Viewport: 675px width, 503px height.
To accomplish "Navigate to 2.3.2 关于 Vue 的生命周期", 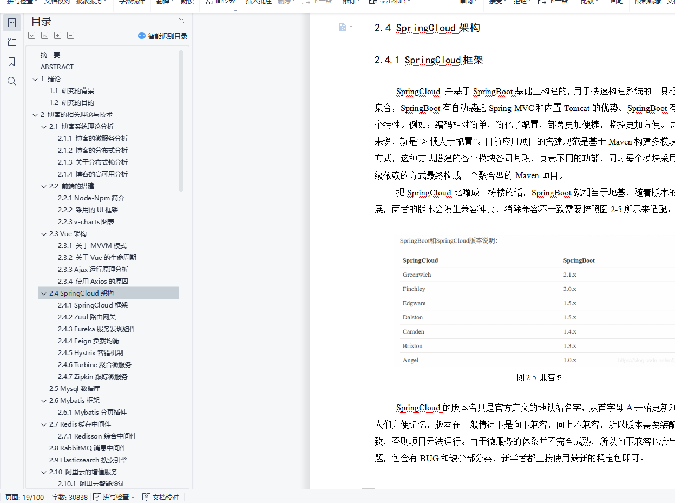I will click(x=97, y=258).
